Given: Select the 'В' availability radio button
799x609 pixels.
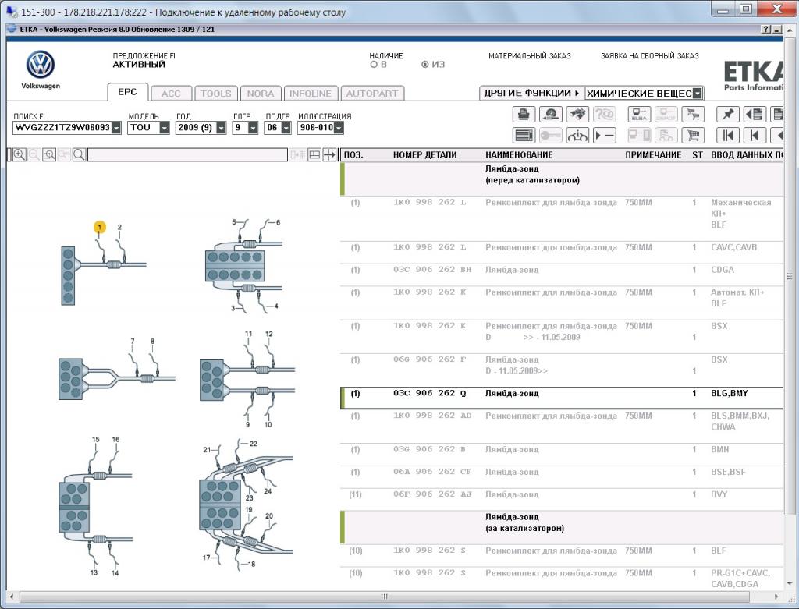Looking at the screenshot, I should (x=374, y=65).
